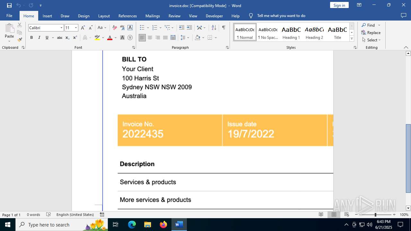The width and height of the screenshot is (411, 231).
Task: Click the vertical scrollbar thumb
Action: tap(408, 158)
